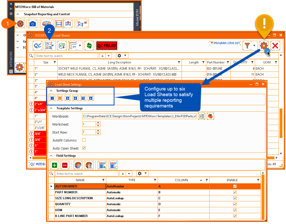Click the FT units ruler icon

click(73, 46)
